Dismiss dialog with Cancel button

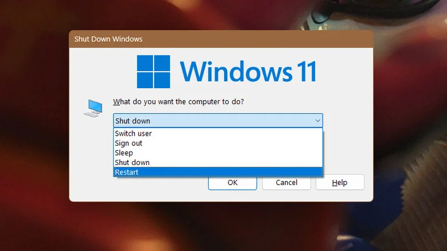(287, 183)
